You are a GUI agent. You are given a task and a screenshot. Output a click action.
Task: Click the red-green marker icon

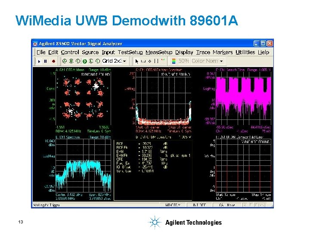coord(163,61)
